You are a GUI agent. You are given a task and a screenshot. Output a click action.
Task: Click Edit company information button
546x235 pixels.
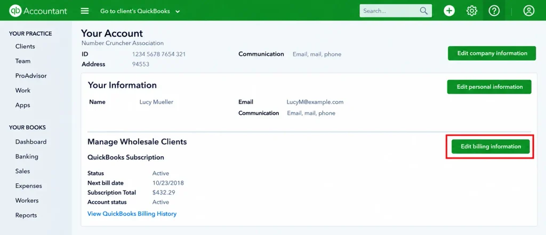[x=492, y=53]
